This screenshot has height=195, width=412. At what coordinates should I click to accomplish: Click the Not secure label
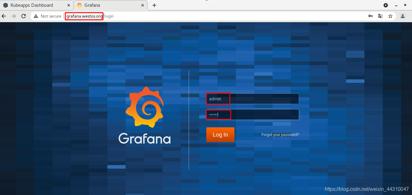pyautogui.click(x=51, y=16)
